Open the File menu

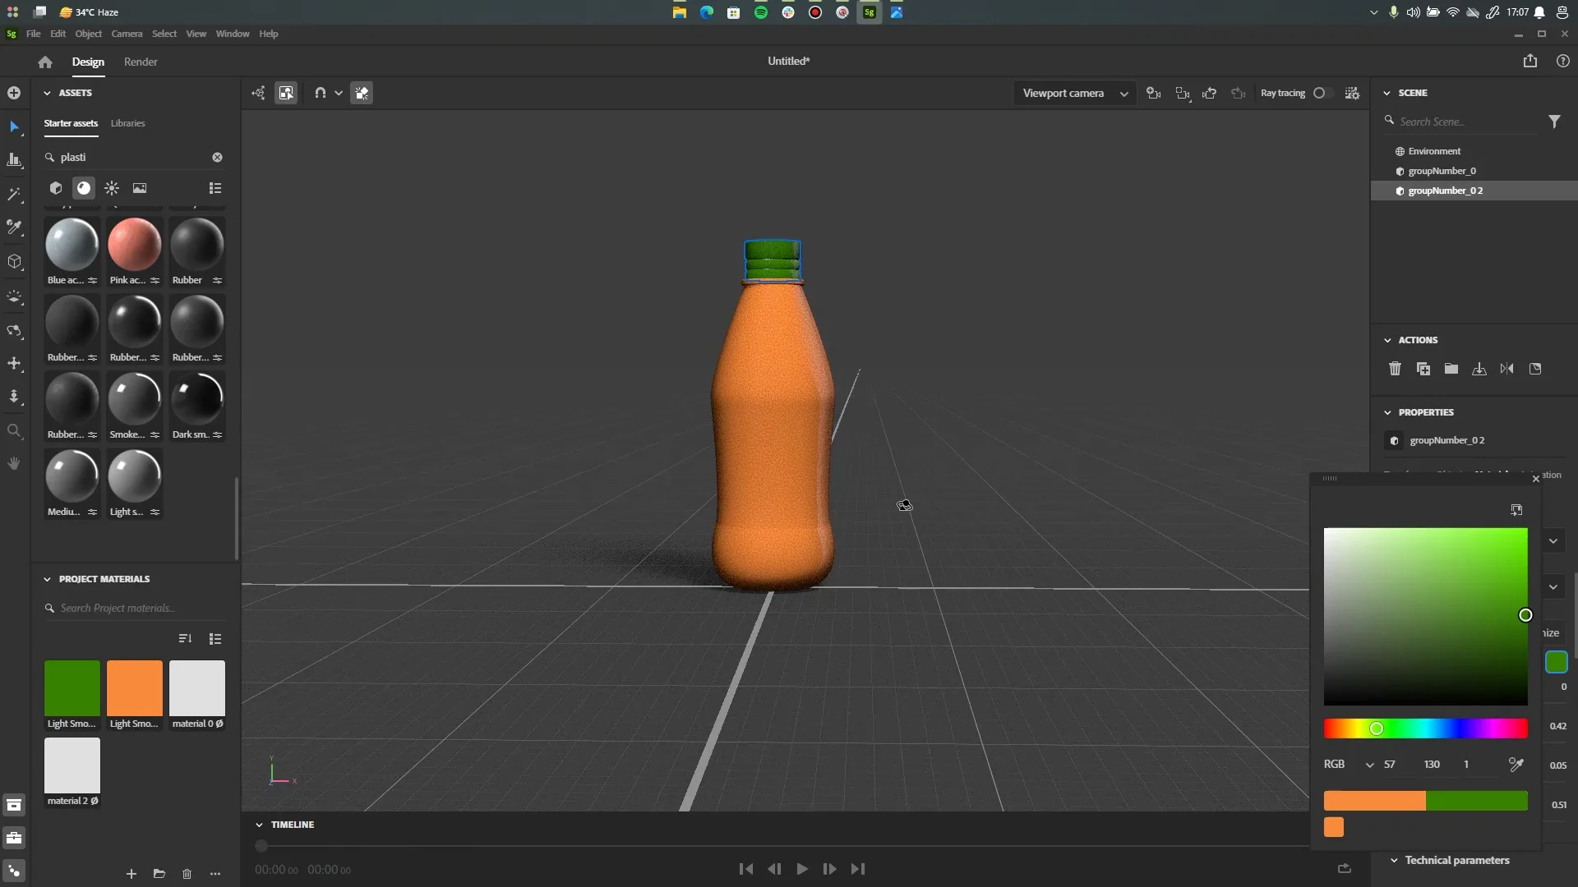pyautogui.click(x=33, y=34)
